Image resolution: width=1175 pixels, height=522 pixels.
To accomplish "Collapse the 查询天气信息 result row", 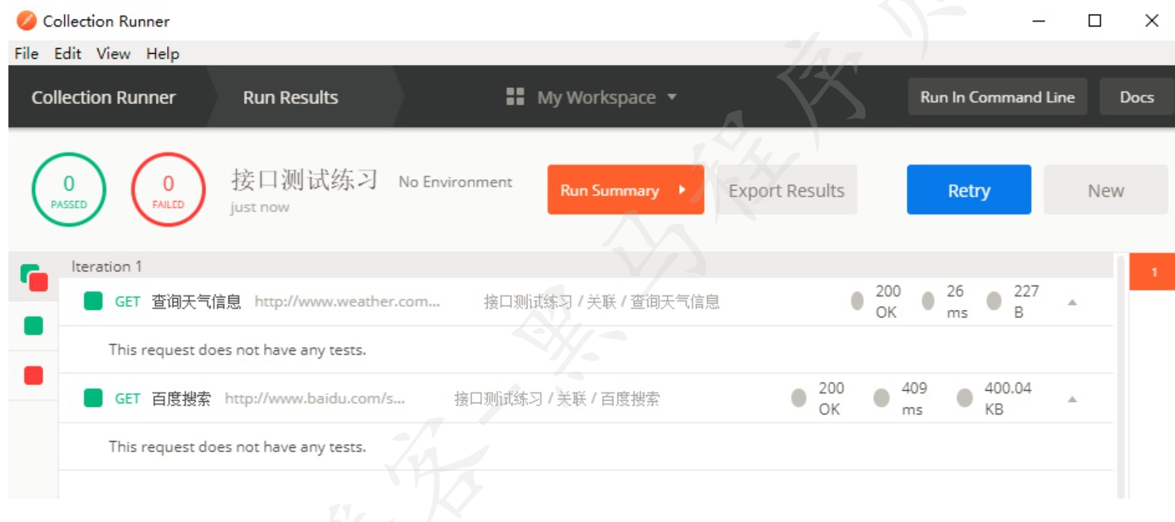I will (1072, 302).
